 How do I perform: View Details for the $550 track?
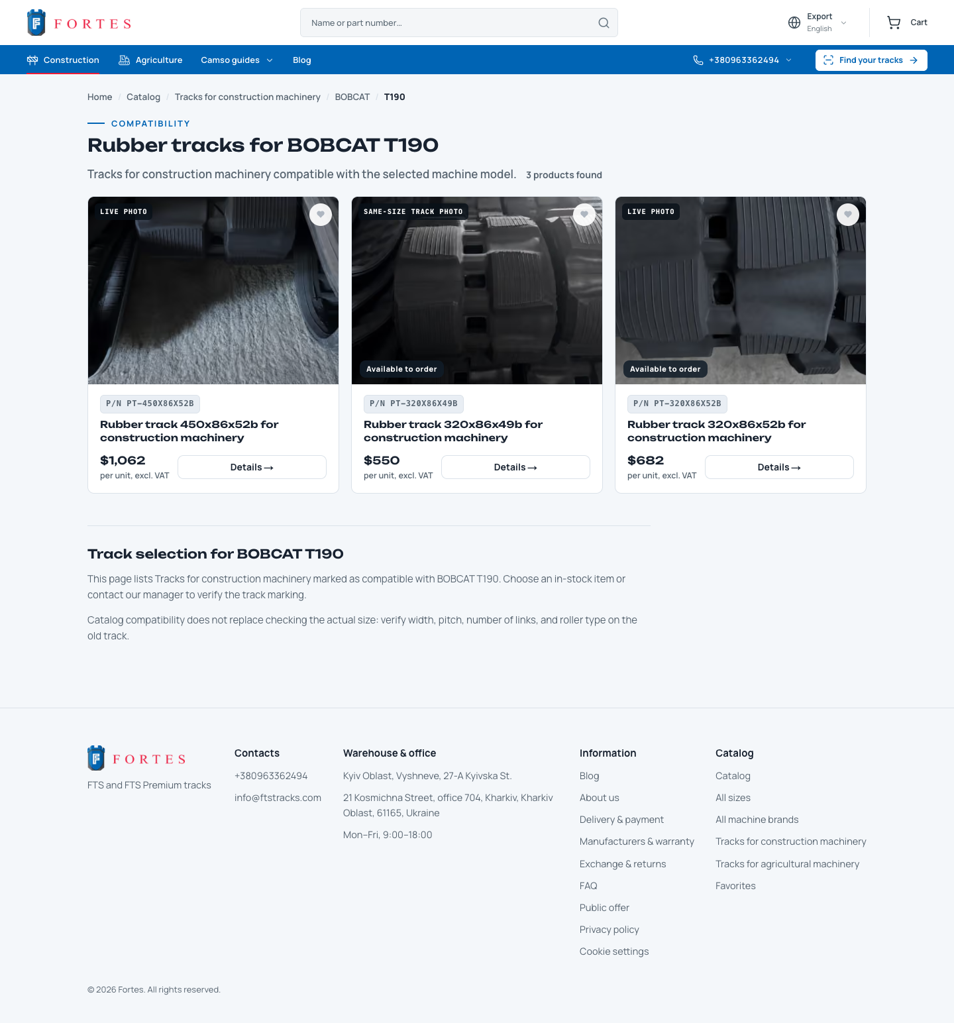click(x=515, y=467)
